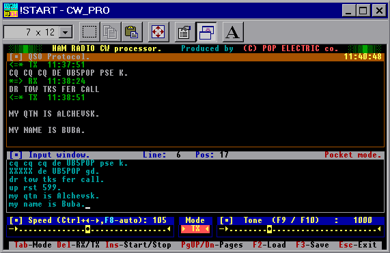Click the Speed slider yellow handle

pyautogui.click(x=87, y=229)
